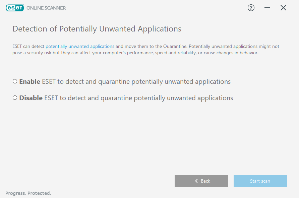Image resolution: width=299 pixels, height=198 pixels.
Task: Go back with the Back button
Action: point(201,181)
